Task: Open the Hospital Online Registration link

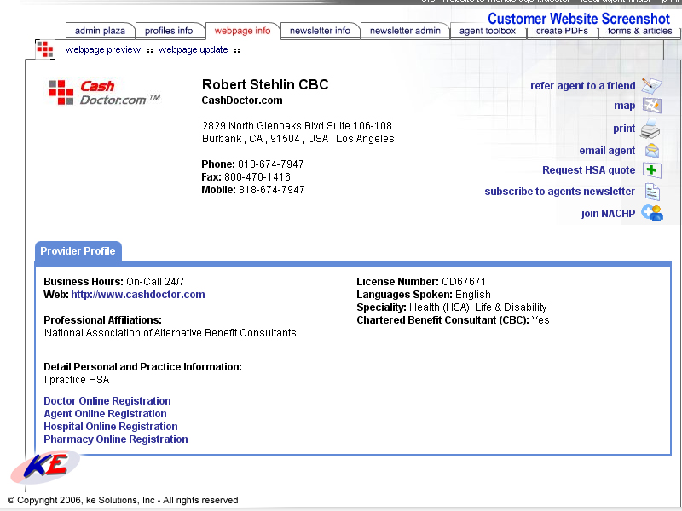Action: point(111,427)
